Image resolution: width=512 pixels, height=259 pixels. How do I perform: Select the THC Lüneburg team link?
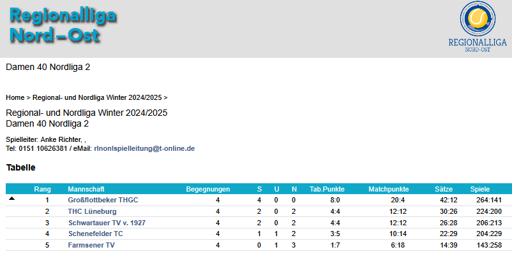pos(92,211)
